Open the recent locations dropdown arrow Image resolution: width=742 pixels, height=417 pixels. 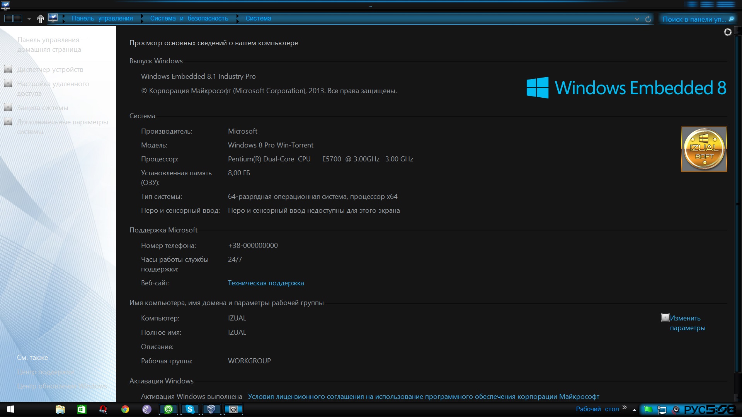click(x=29, y=19)
